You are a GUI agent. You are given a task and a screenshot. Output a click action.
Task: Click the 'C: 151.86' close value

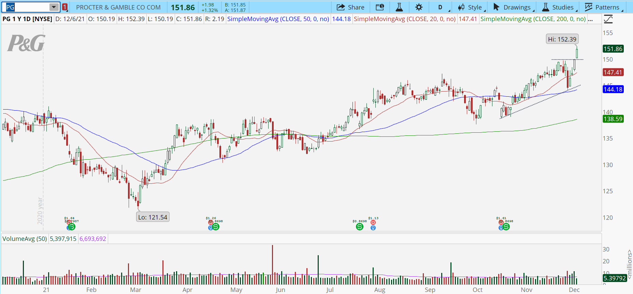click(x=189, y=19)
